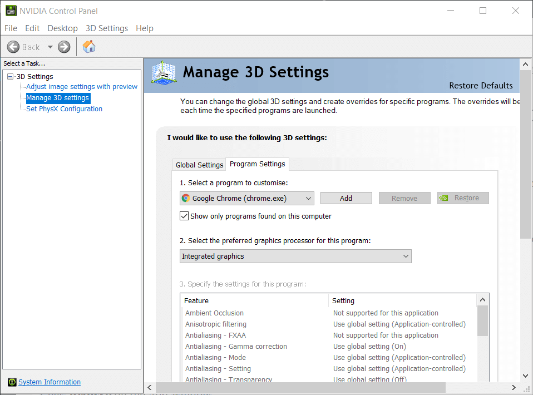Open the File menu

(11, 28)
